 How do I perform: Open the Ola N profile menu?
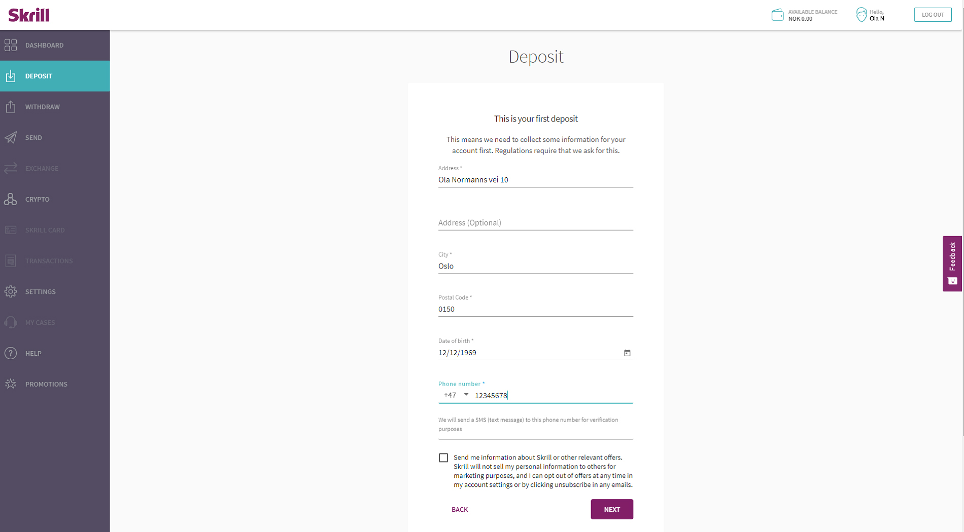click(x=871, y=15)
